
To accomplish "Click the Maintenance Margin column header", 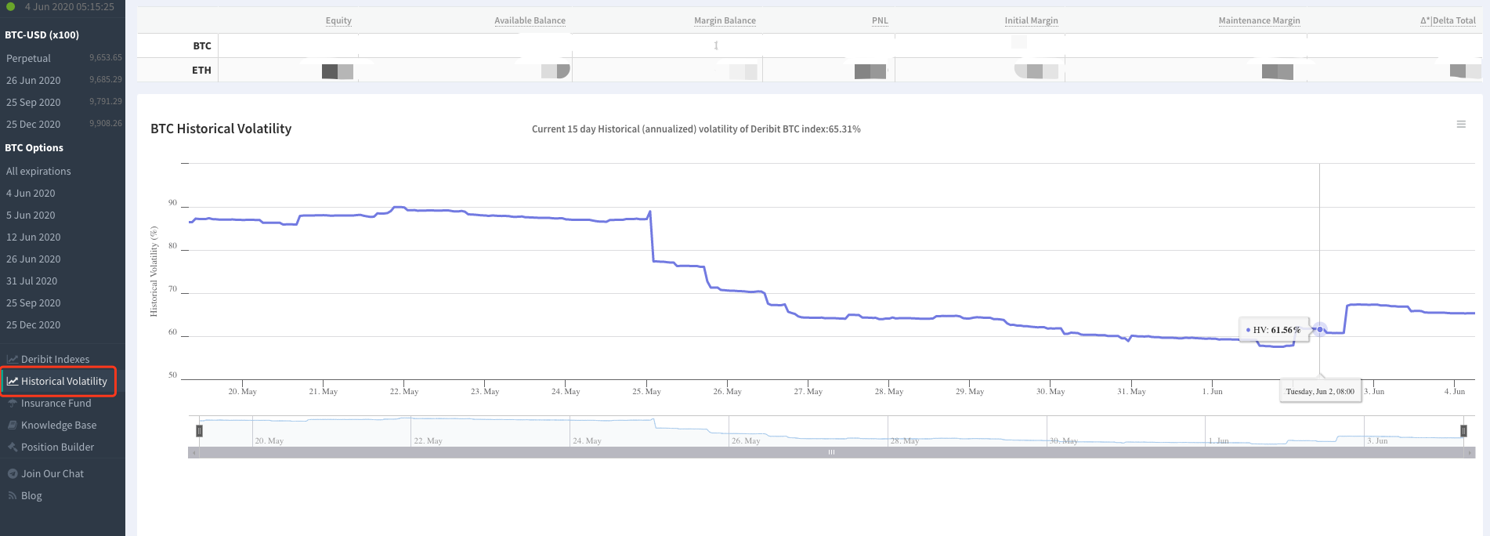I will [1259, 20].
